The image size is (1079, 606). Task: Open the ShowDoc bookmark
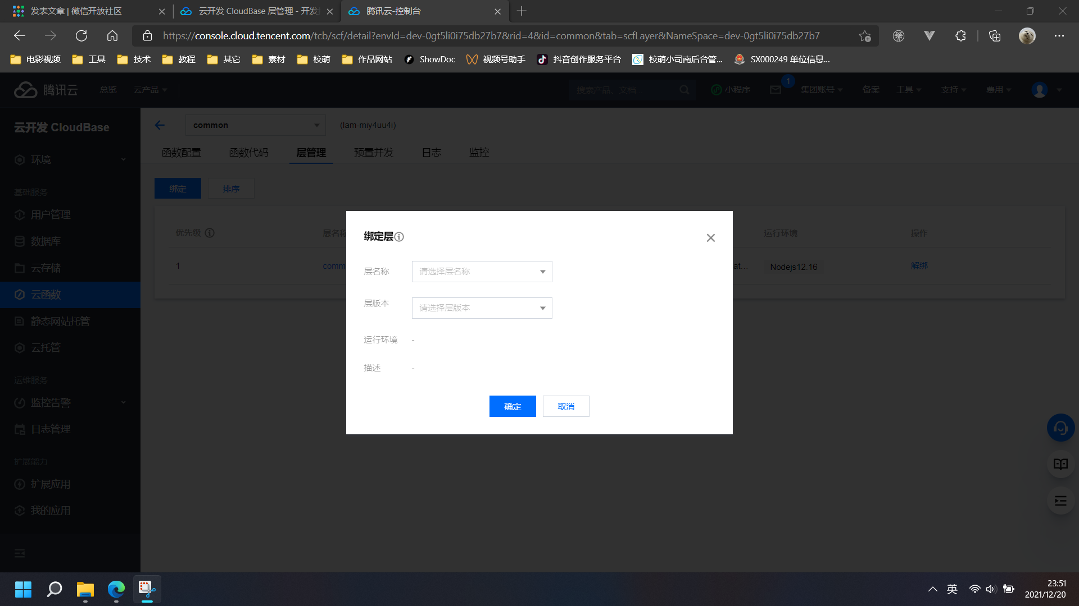430,59
